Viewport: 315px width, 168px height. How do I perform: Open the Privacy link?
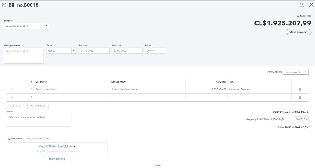coord(158,165)
